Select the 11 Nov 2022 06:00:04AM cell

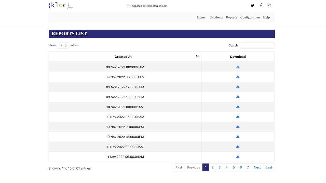click(x=125, y=157)
